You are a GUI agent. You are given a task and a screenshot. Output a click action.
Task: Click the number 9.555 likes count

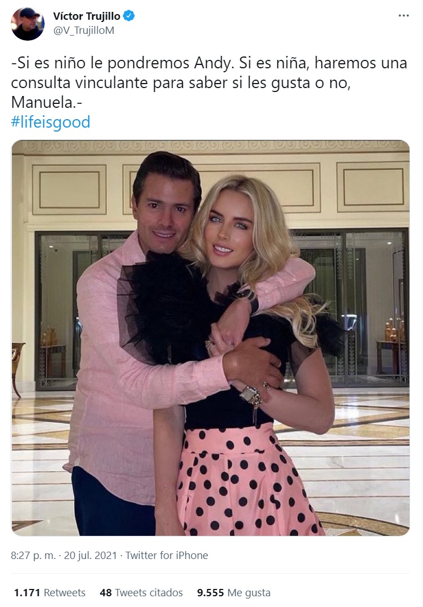point(210,593)
